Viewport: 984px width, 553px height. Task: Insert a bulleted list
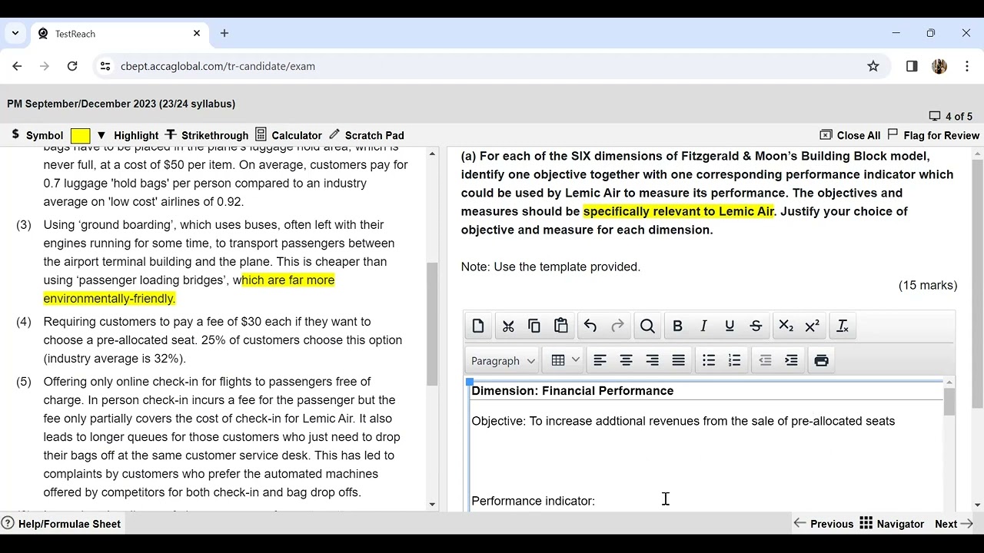(x=709, y=360)
